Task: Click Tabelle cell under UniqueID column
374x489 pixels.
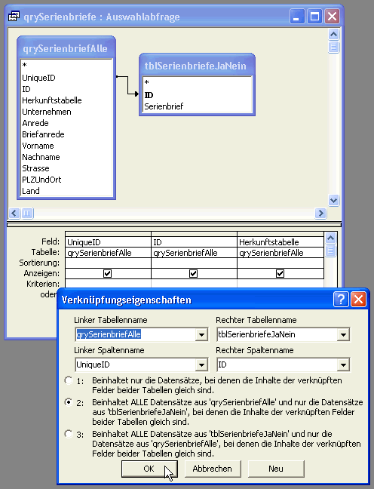Action: tap(108, 253)
